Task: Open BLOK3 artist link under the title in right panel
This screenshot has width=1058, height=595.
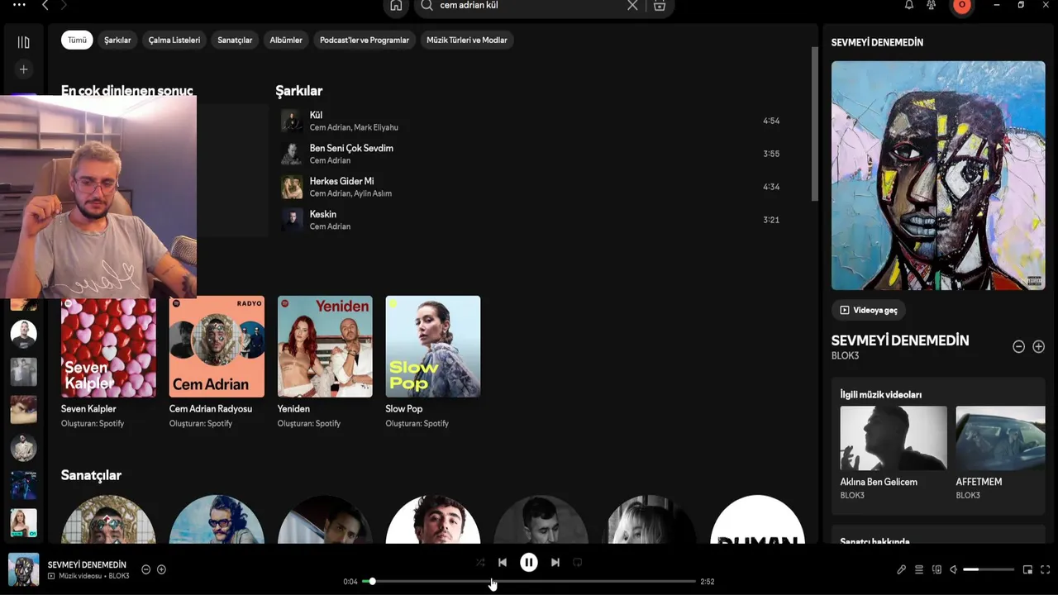Action: coord(845,356)
